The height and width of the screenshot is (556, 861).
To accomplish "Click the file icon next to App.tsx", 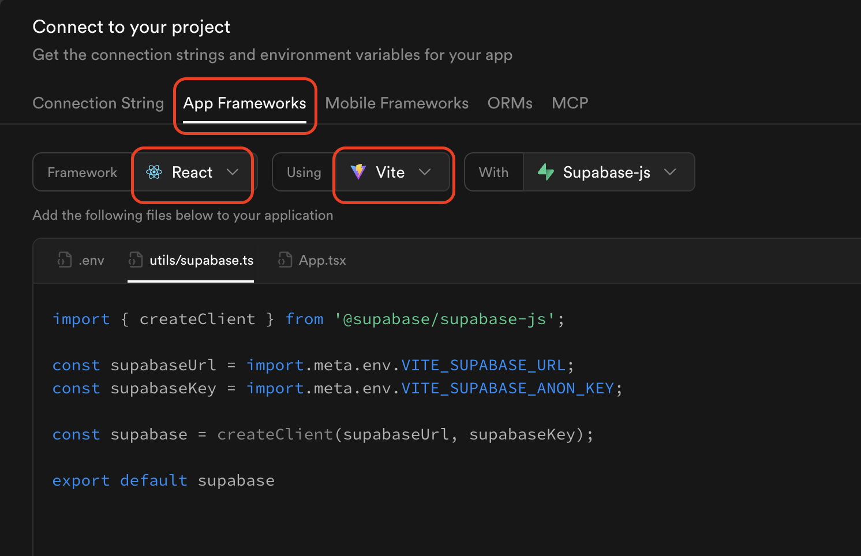I will [284, 260].
